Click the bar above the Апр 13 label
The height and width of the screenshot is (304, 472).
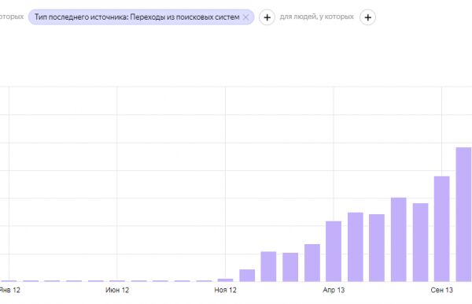pyautogui.click(x=334, y=251)
